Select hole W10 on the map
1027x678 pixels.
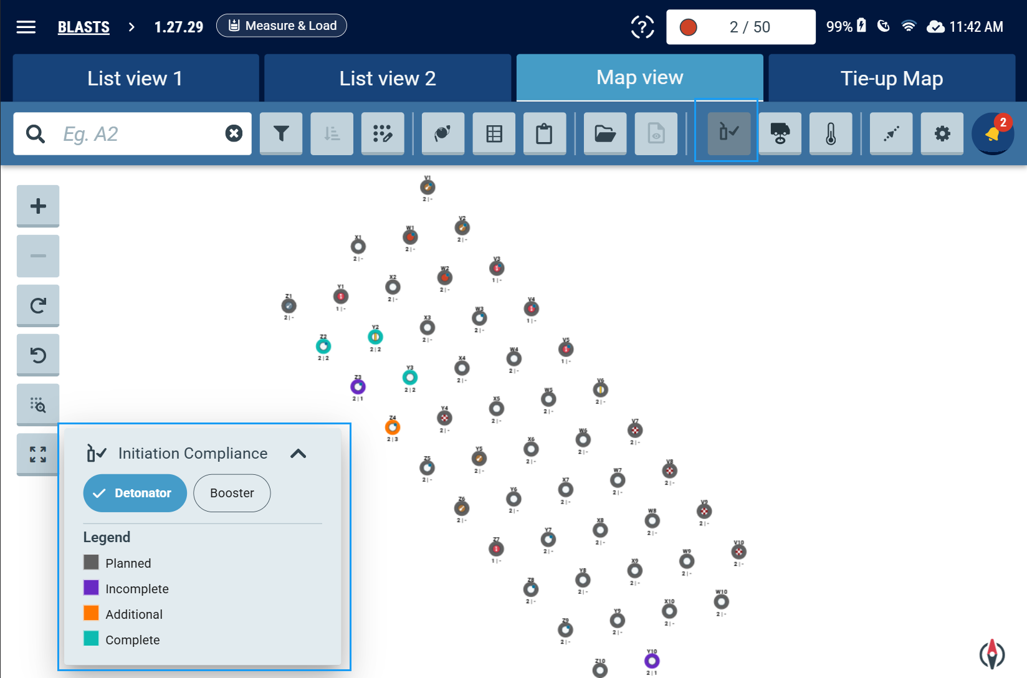click(721, 602)
